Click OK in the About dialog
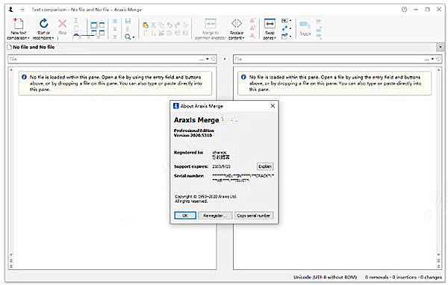448x285 pixels. [x=185, y=216]
